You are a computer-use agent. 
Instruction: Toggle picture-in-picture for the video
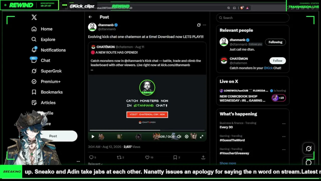pyautogui.click(x=194, y=137)
